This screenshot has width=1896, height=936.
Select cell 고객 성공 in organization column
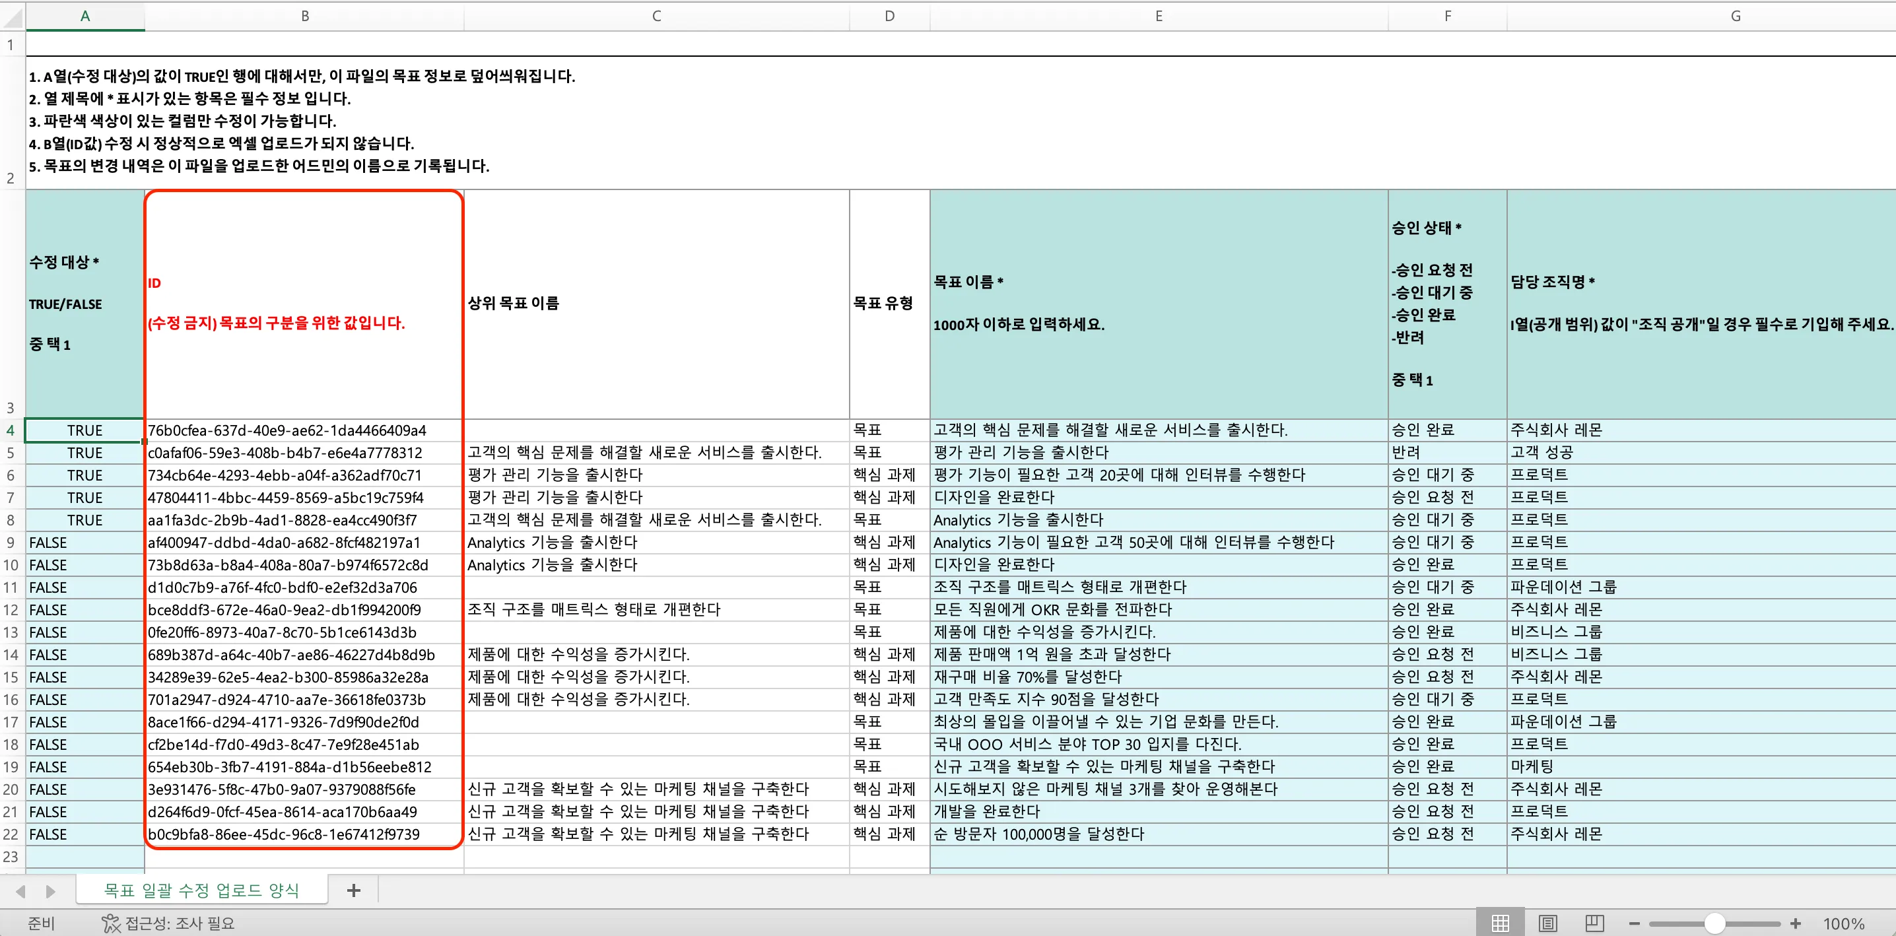point(1701,453)
